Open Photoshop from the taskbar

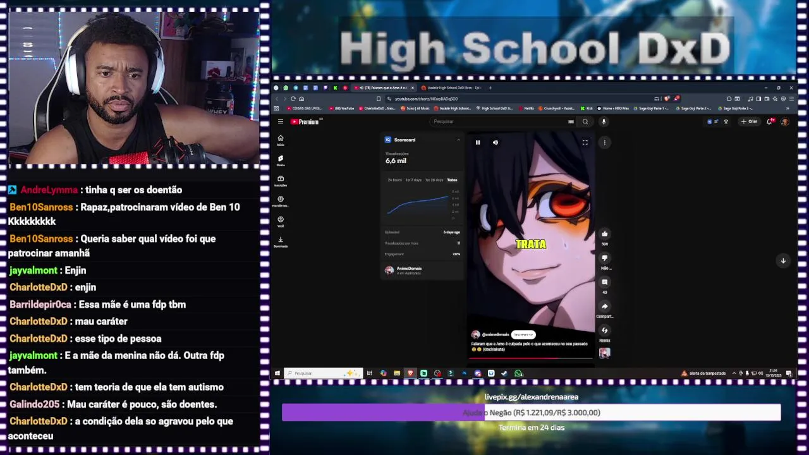(464, 373)
